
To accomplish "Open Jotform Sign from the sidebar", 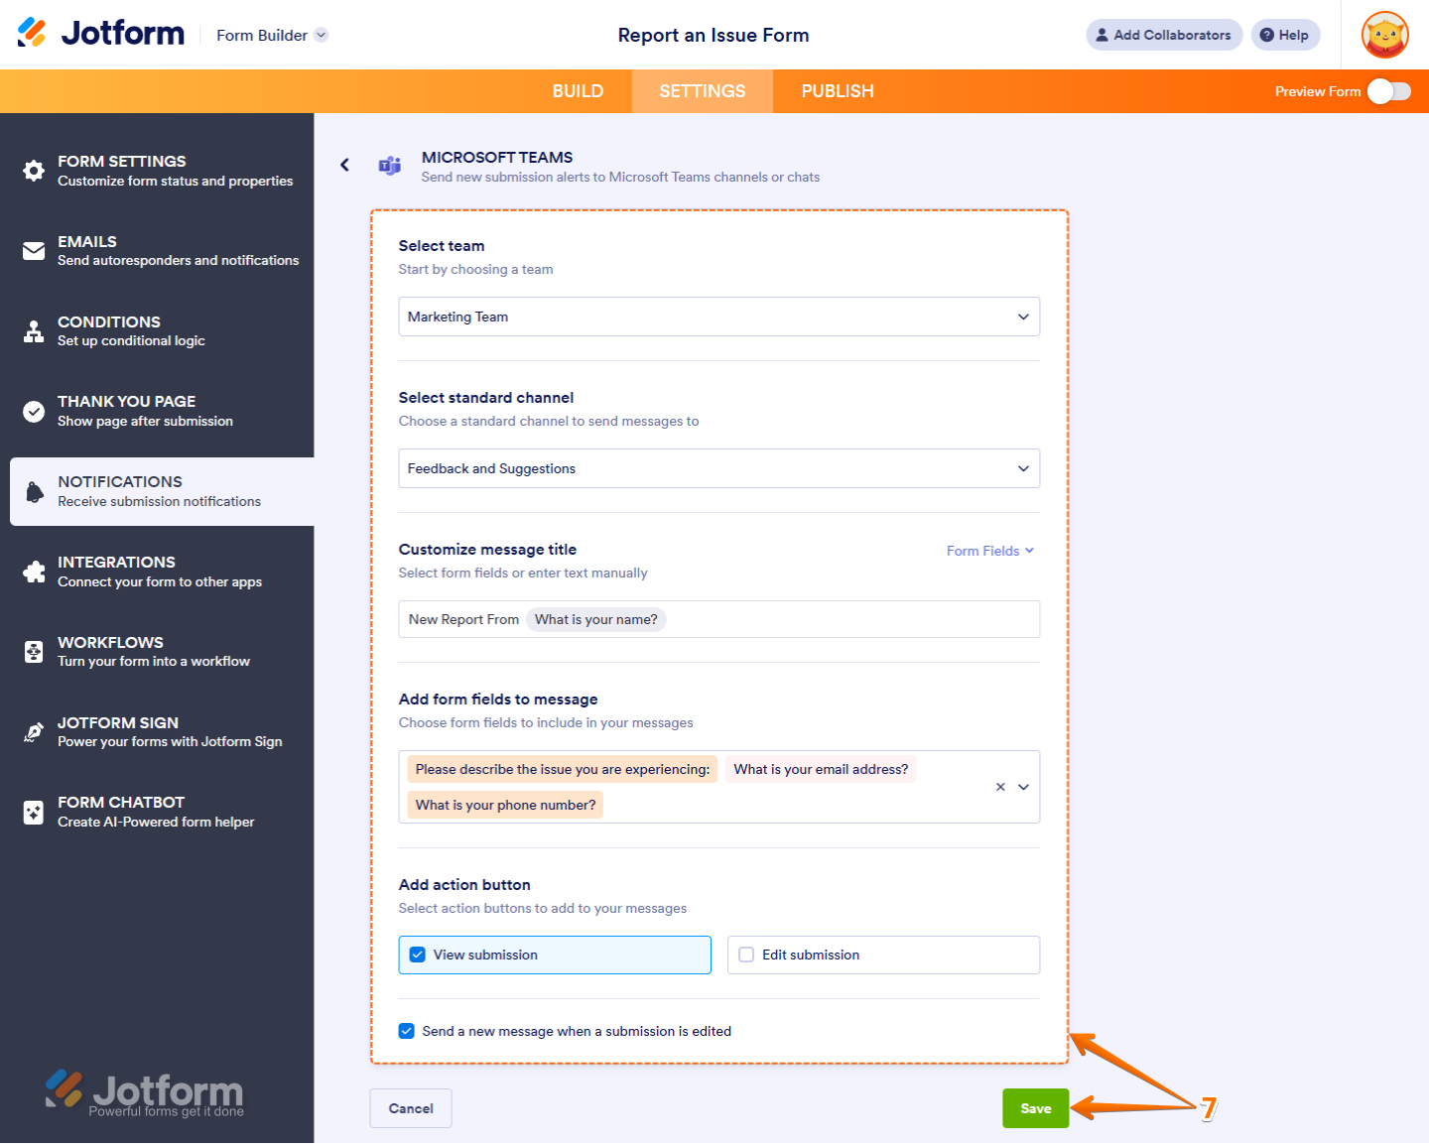I will click(34, 732).
